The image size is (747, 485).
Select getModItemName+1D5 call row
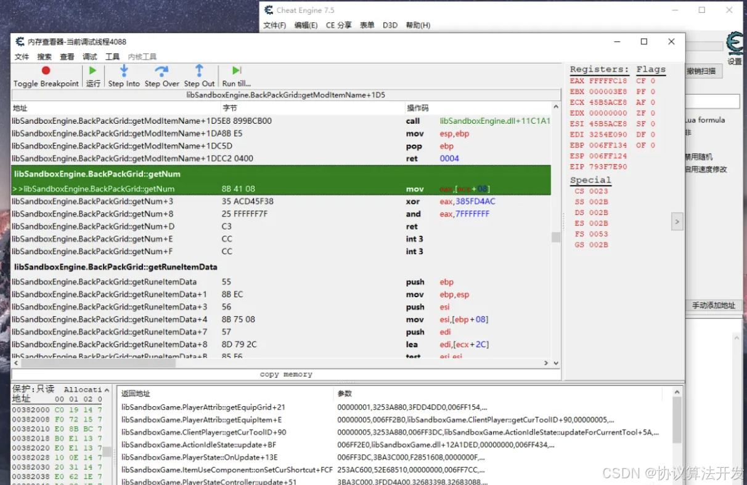281,121
